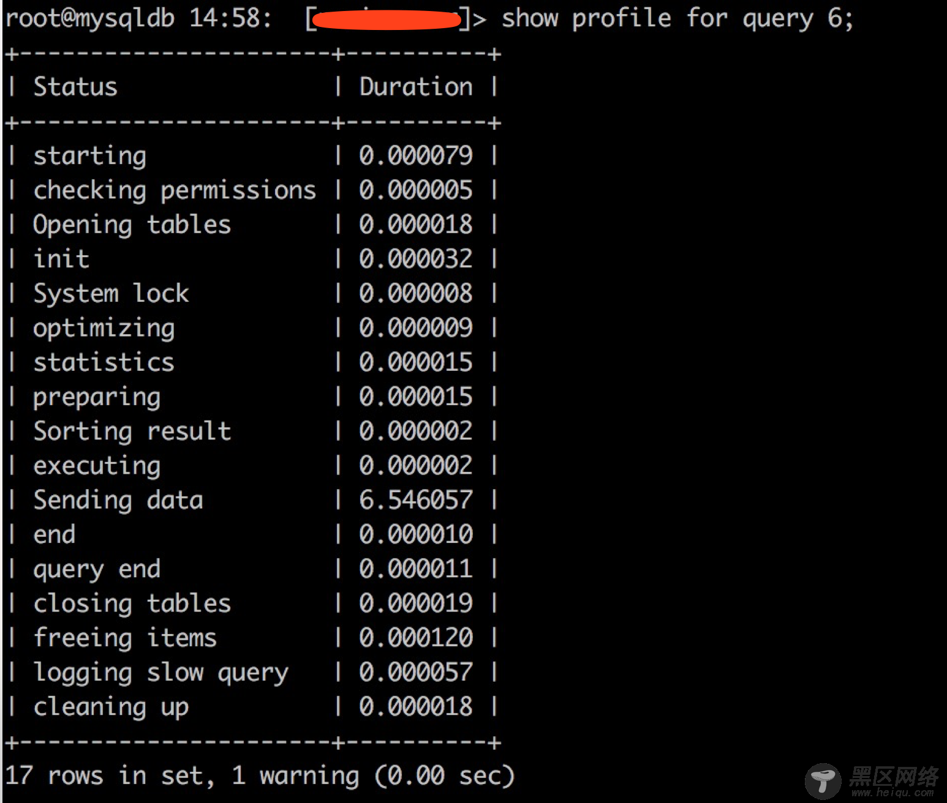Click the 'show profile for query 6;' command text
The height and width of the screenshot is (803, 947).
point(677,18)
